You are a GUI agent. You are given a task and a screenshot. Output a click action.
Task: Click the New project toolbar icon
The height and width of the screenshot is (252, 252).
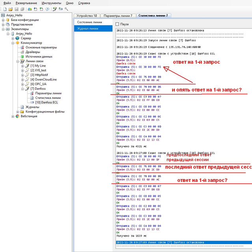(5, 9)
